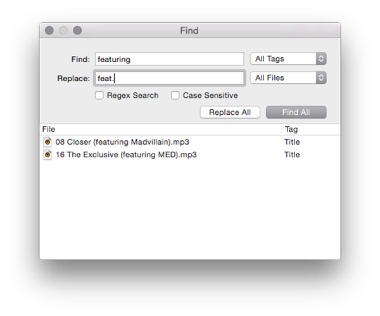Open the All Tags dropdown
This screenshot has height=316, width=380.
(x=288, y=59)
